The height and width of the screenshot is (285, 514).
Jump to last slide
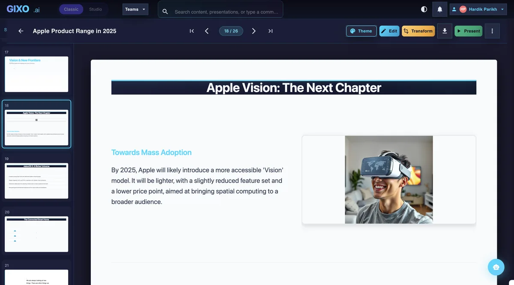pyautogui.click(x=270, y=31)
